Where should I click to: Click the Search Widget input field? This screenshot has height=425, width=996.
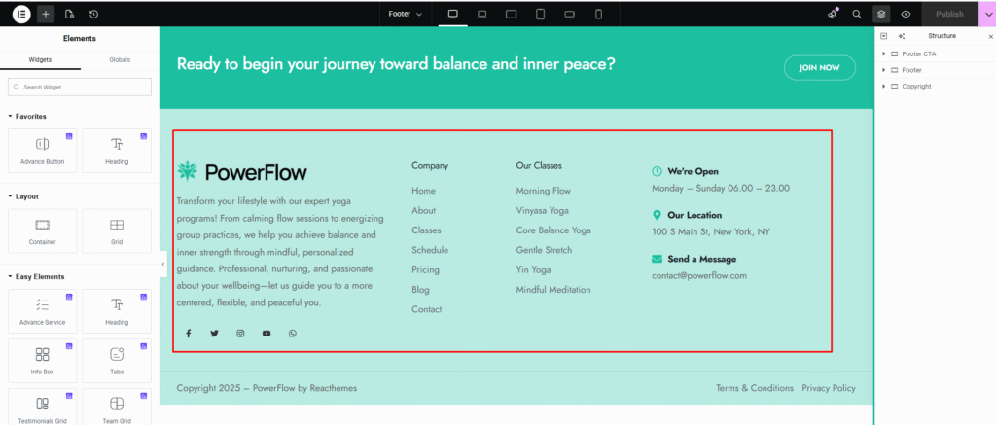[x=80, y=87]
